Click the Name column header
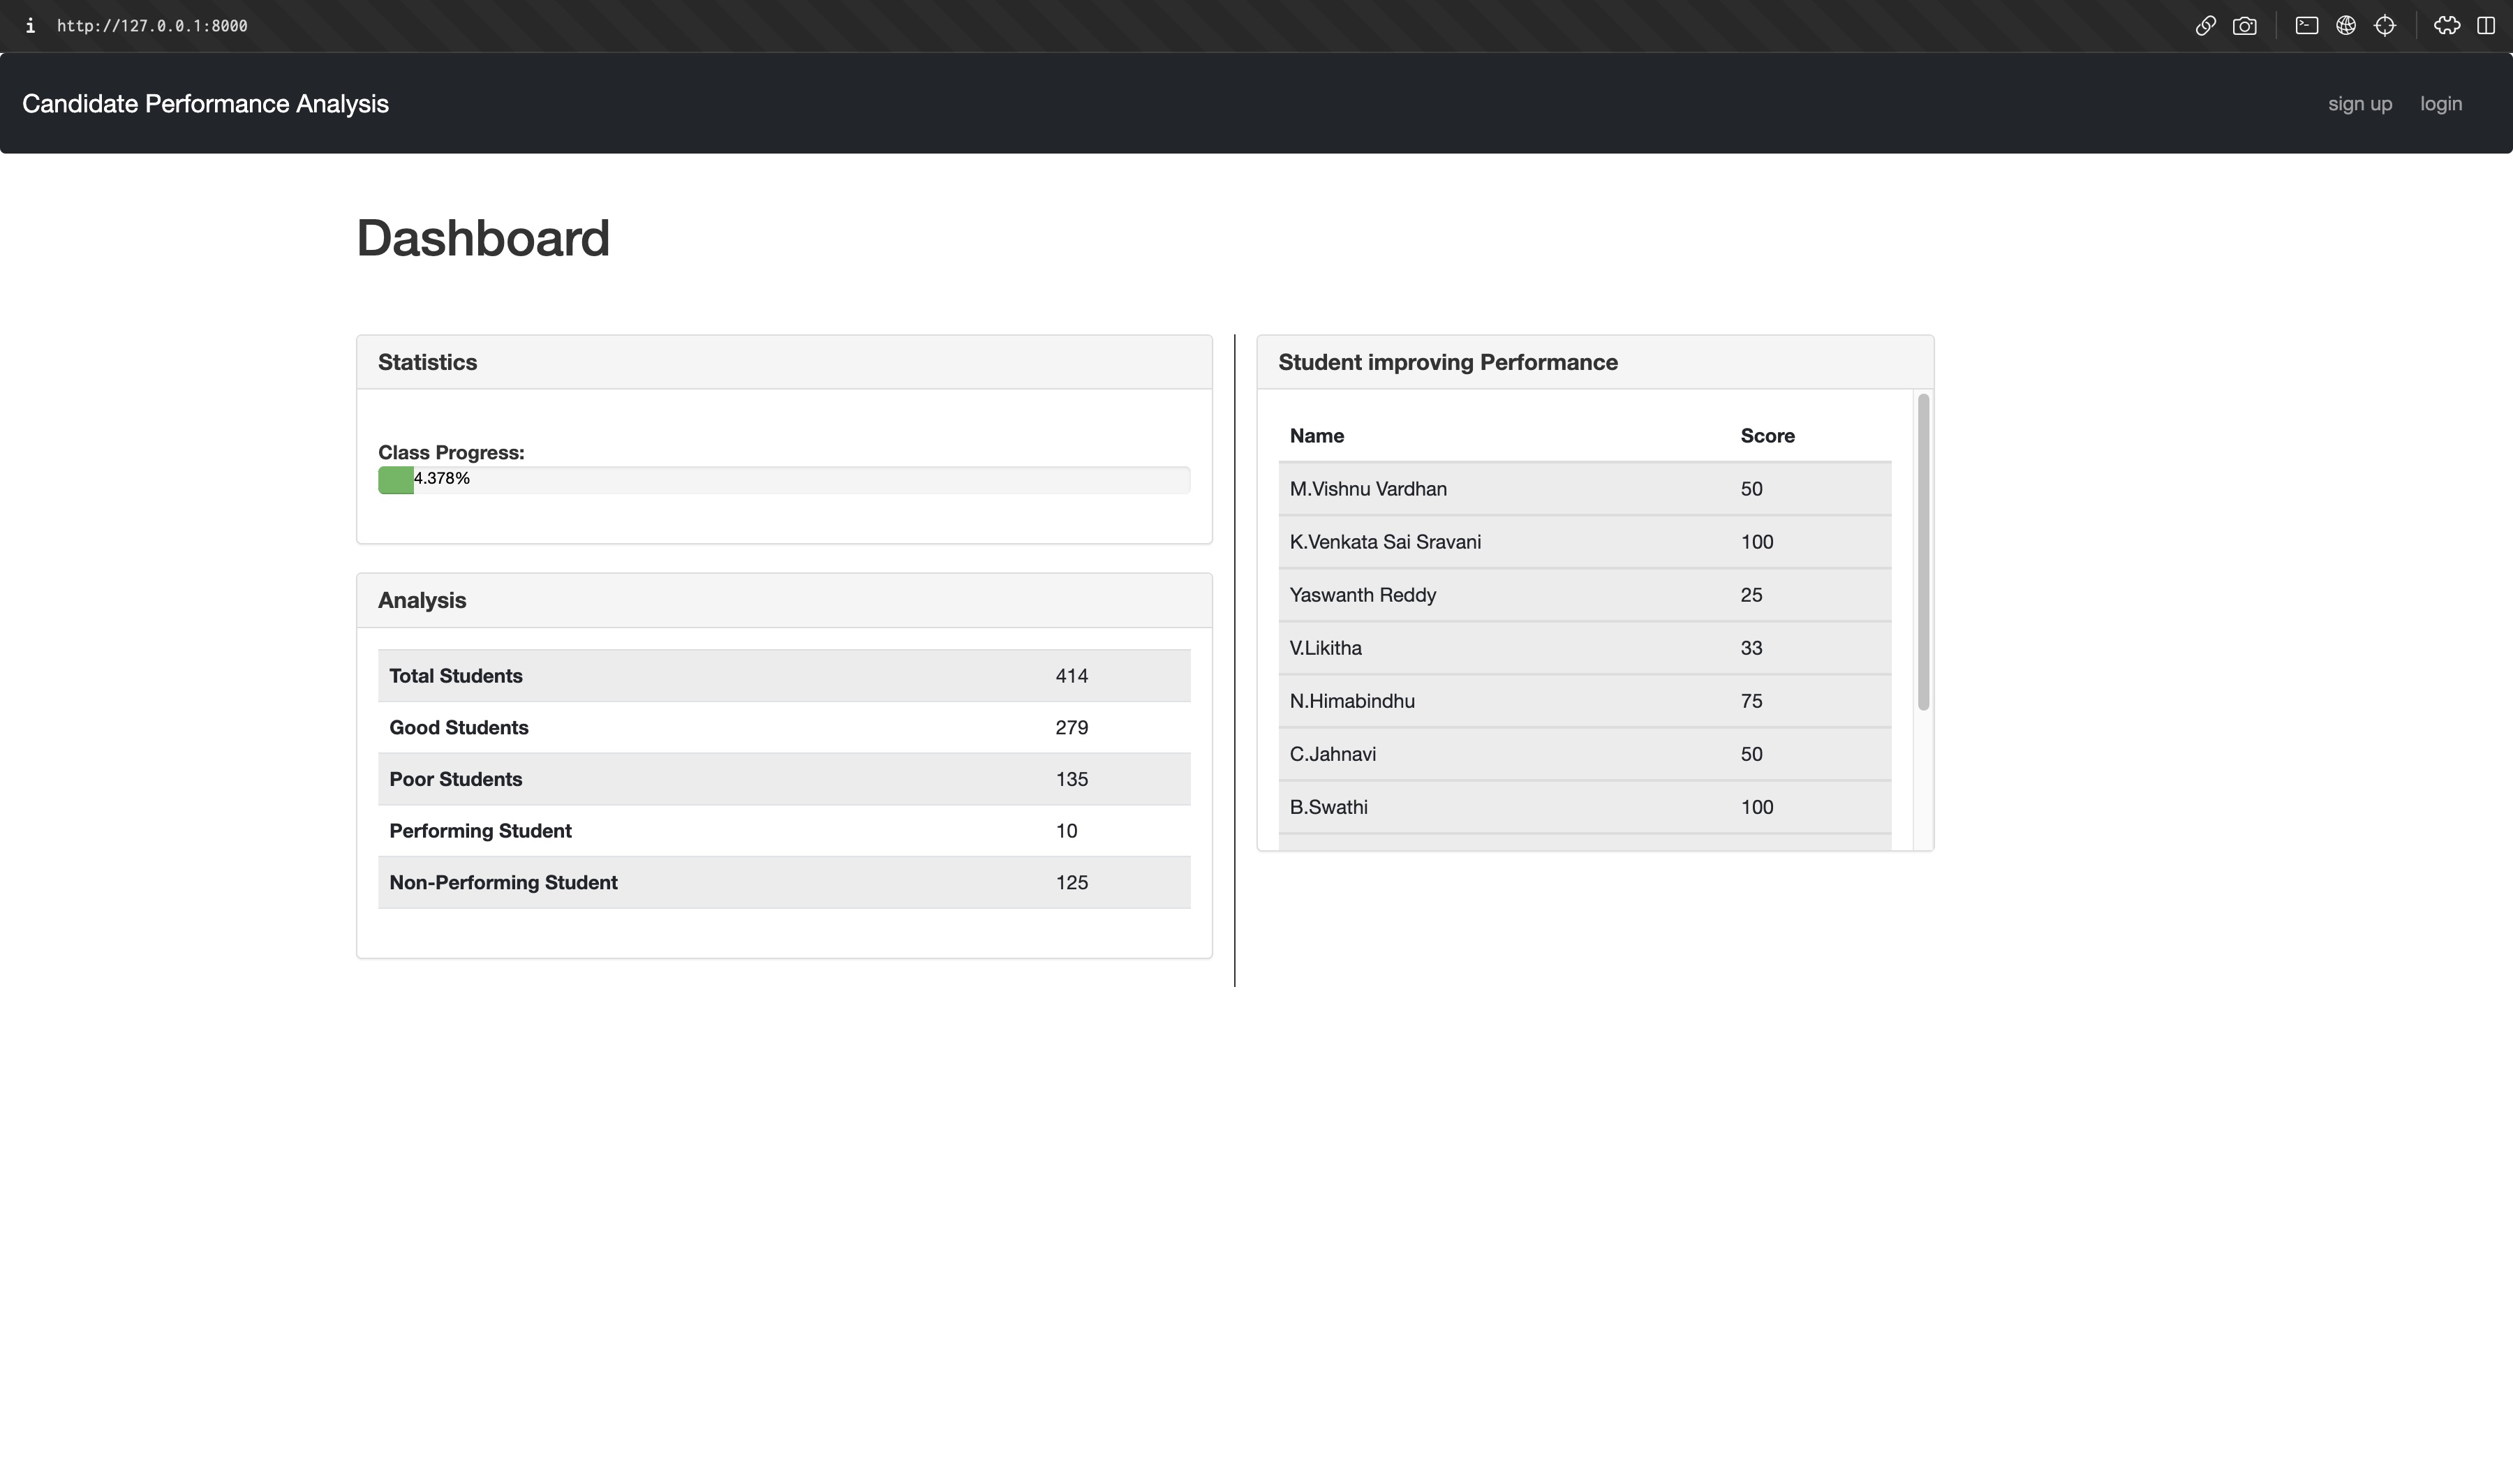 click(x=1317, y=436)
